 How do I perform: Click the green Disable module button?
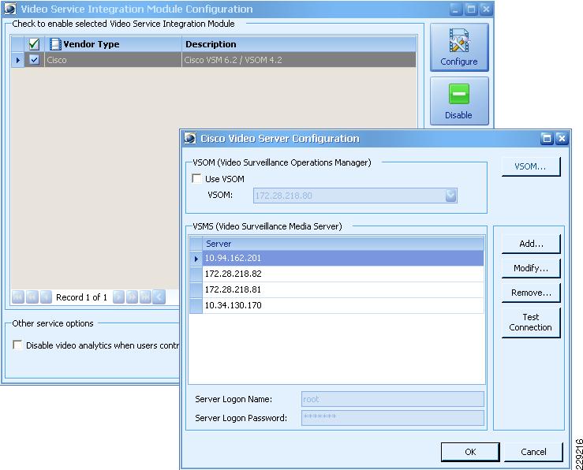459,101
